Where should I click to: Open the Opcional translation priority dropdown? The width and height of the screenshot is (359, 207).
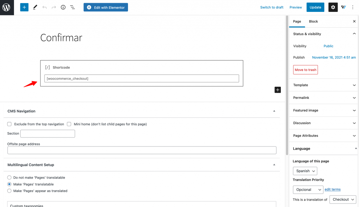coord(308,190)
